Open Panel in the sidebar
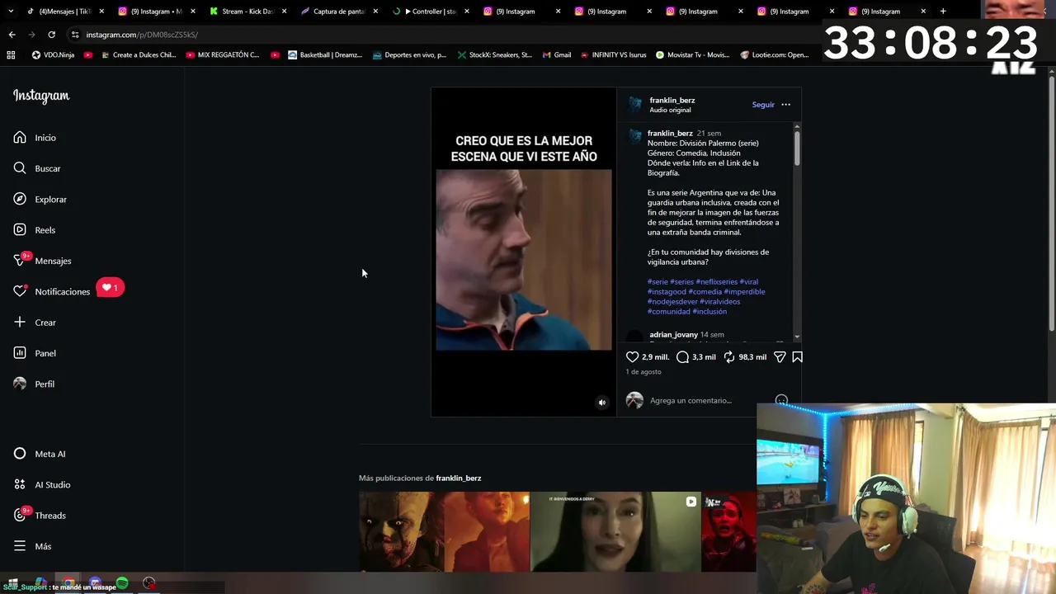Screen dimensions: 1056x594 tap(35, 353)
